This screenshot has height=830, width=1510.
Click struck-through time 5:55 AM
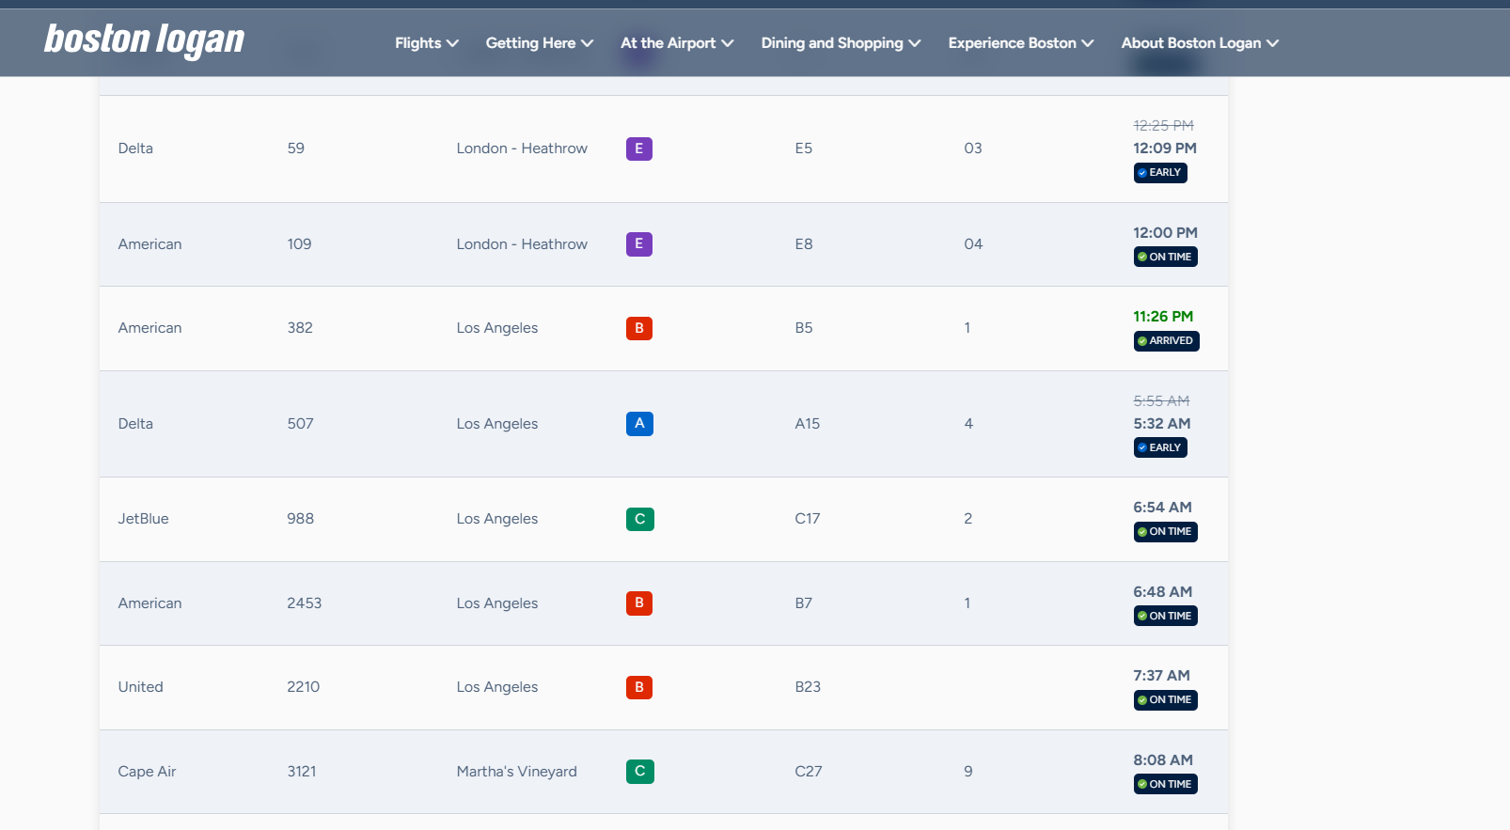click(x=1161, y=401)
